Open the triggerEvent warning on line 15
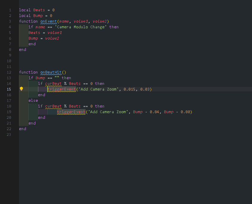252x204 pixels. (x=61, y=89)
